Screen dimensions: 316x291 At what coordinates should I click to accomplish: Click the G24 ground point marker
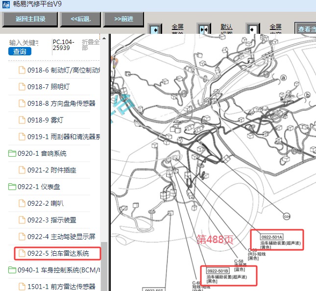click(x=287, y=217)
